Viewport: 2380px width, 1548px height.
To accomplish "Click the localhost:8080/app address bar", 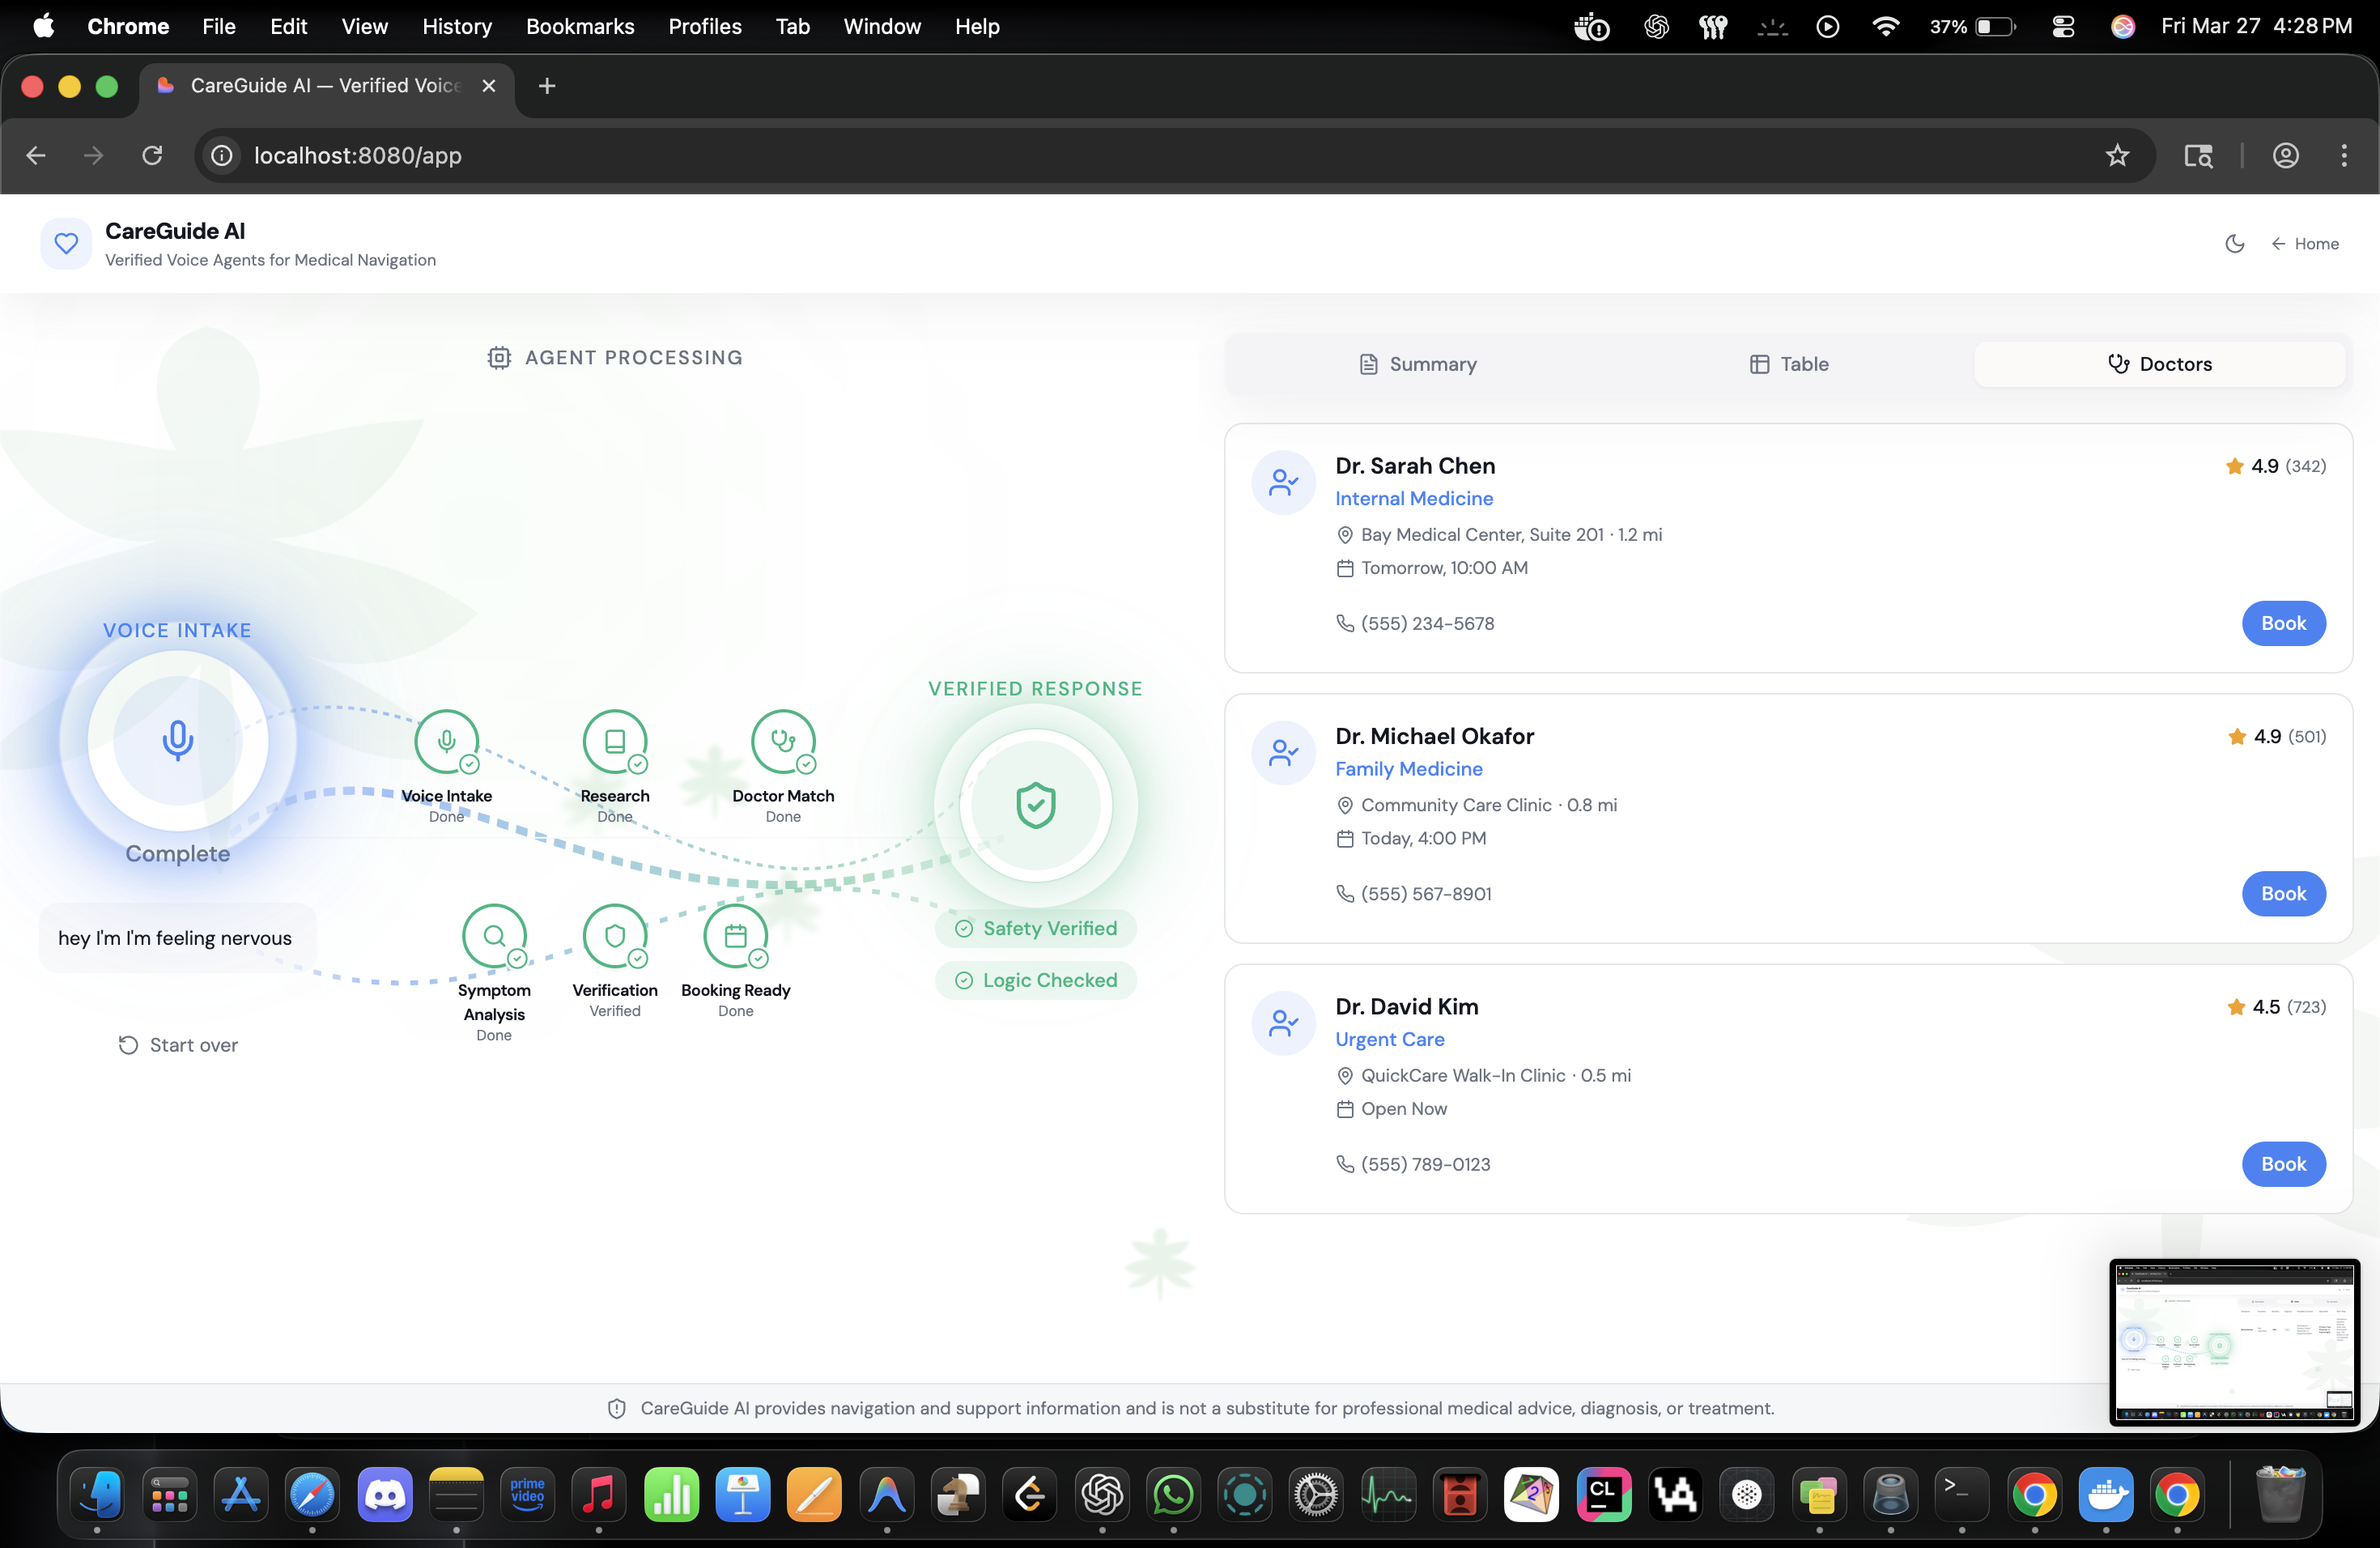I will click(x=357, y=155).
